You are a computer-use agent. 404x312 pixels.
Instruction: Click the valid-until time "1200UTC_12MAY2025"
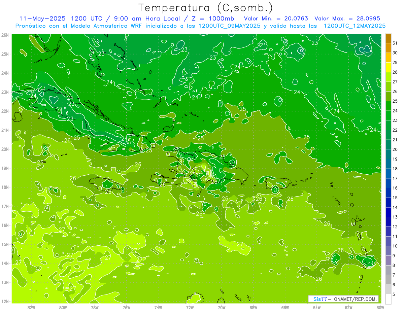[x=355, y=26]
